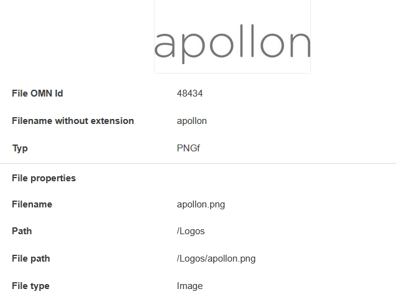The image size is (396, 299).
Task: Click the File OMN Id label
Action: [37, 93]
